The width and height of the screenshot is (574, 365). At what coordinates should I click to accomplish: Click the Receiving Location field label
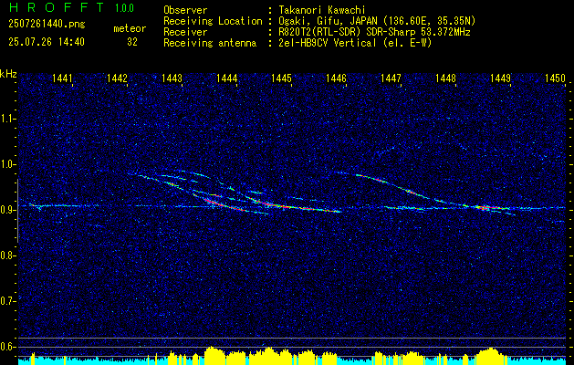[213, 21]
